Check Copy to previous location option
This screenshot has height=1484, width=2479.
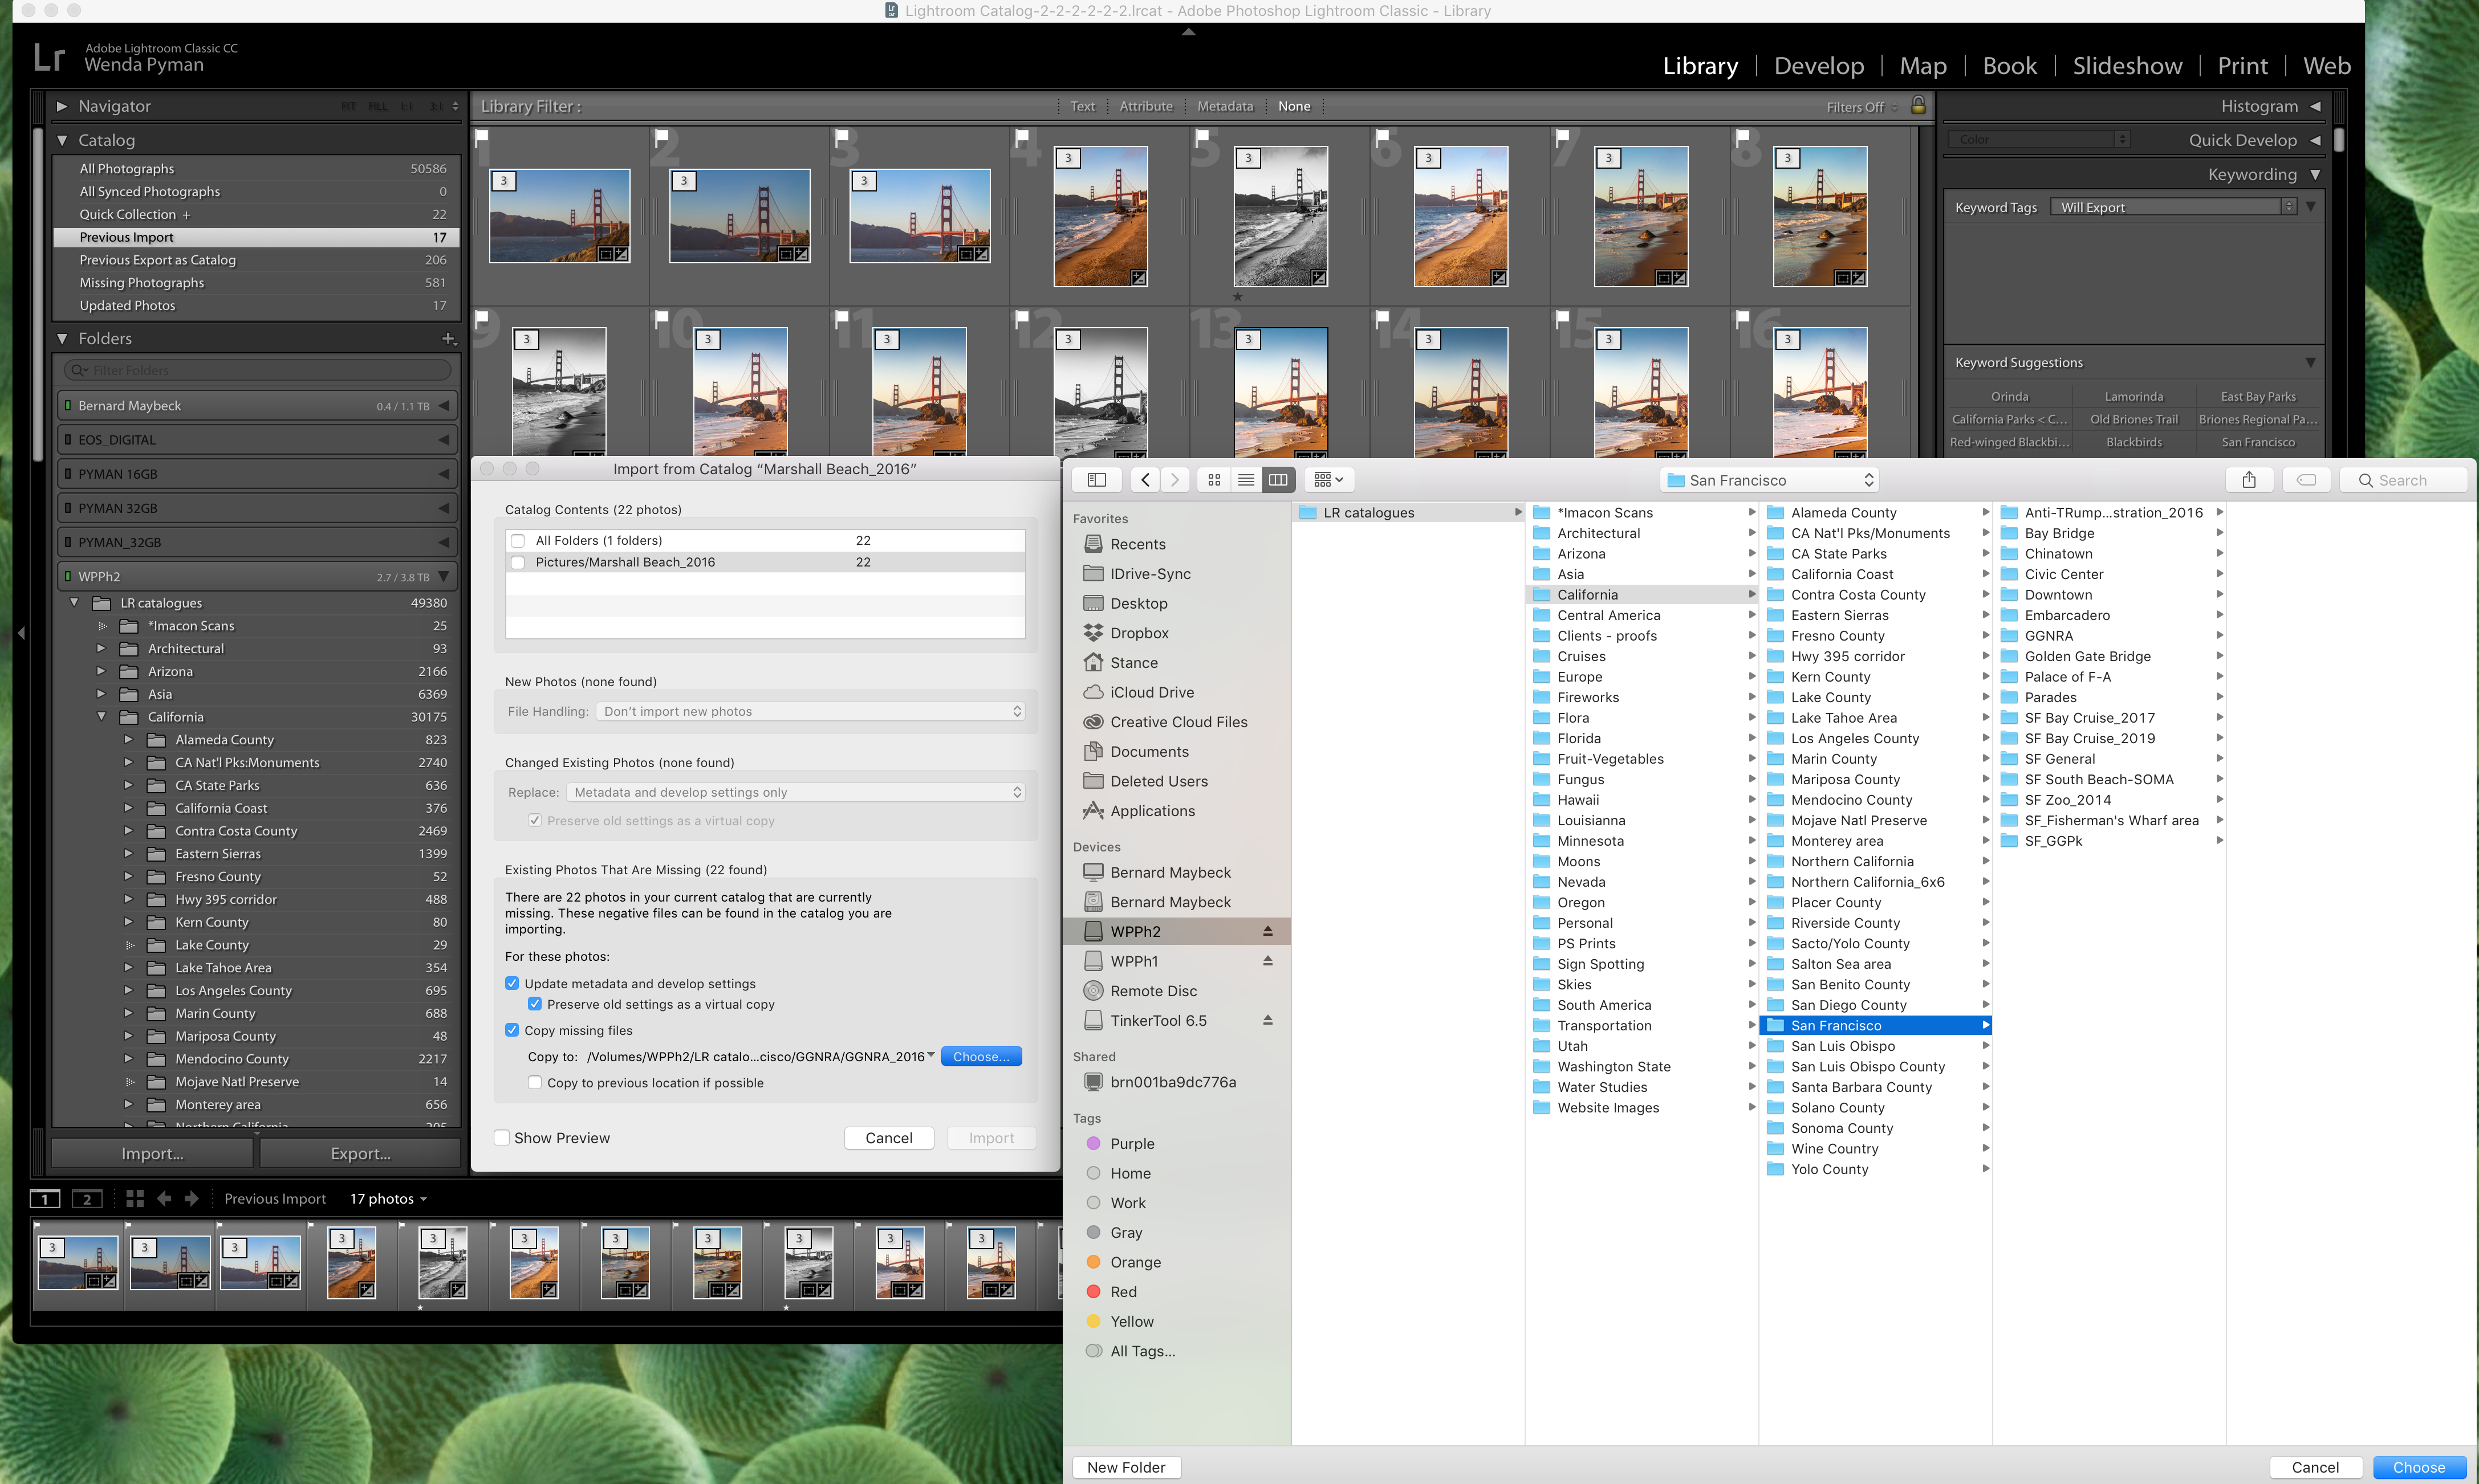tap(535, 1082)
